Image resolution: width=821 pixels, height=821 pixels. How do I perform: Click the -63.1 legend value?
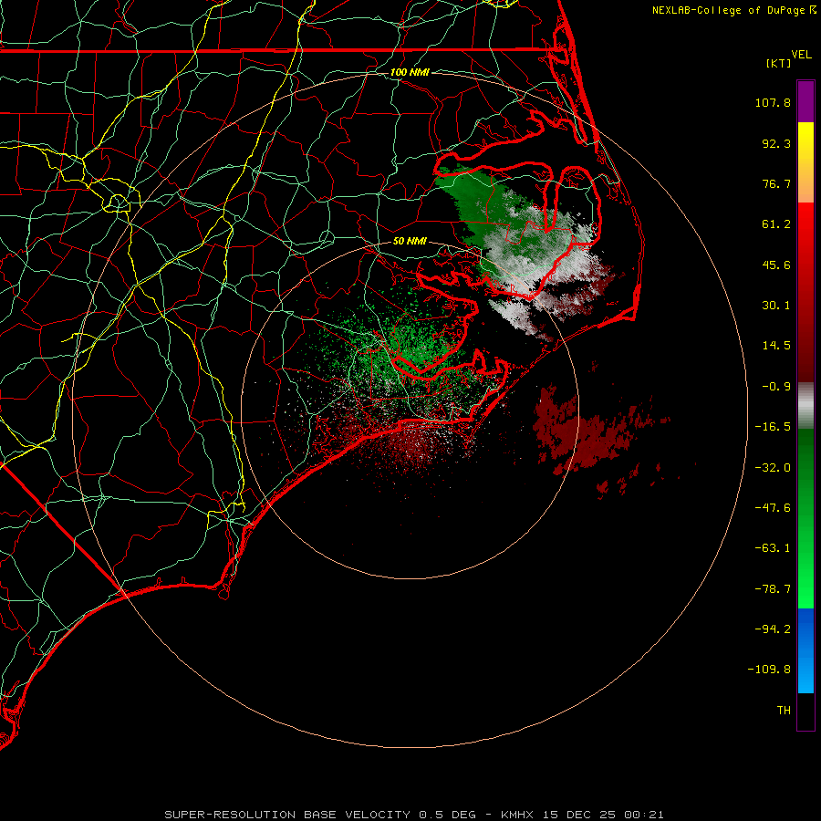(773, 548)
